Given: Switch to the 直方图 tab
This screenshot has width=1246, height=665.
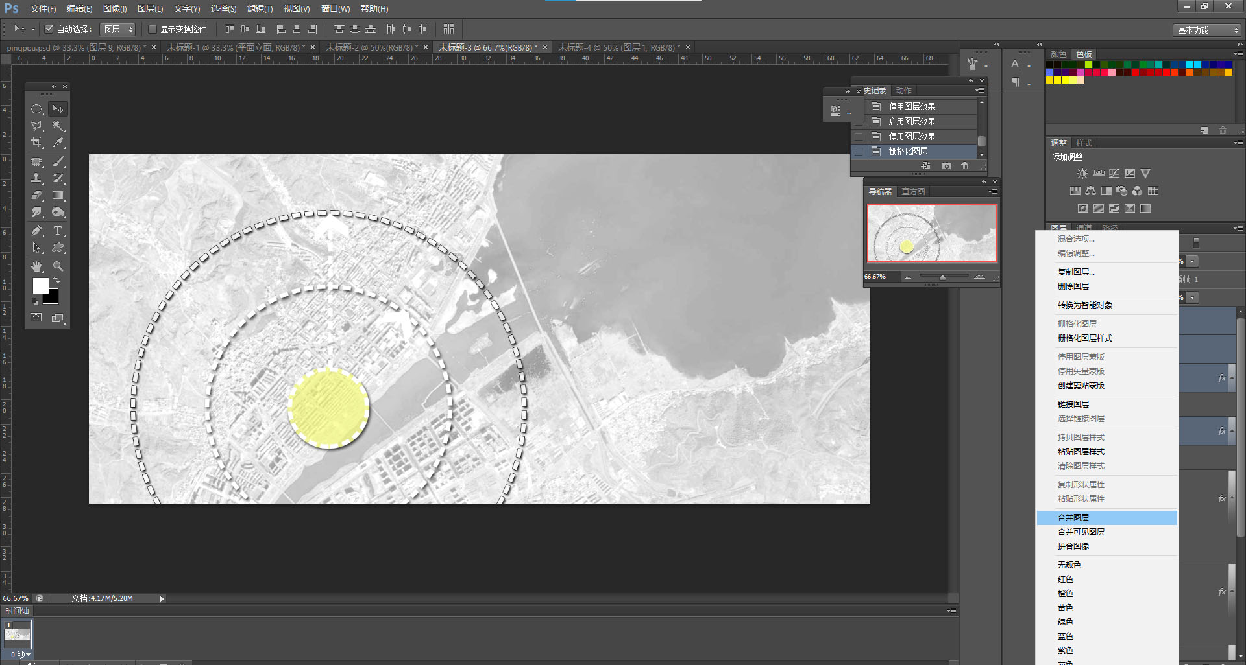Looking at the screenshot, I should coord(913,191).
